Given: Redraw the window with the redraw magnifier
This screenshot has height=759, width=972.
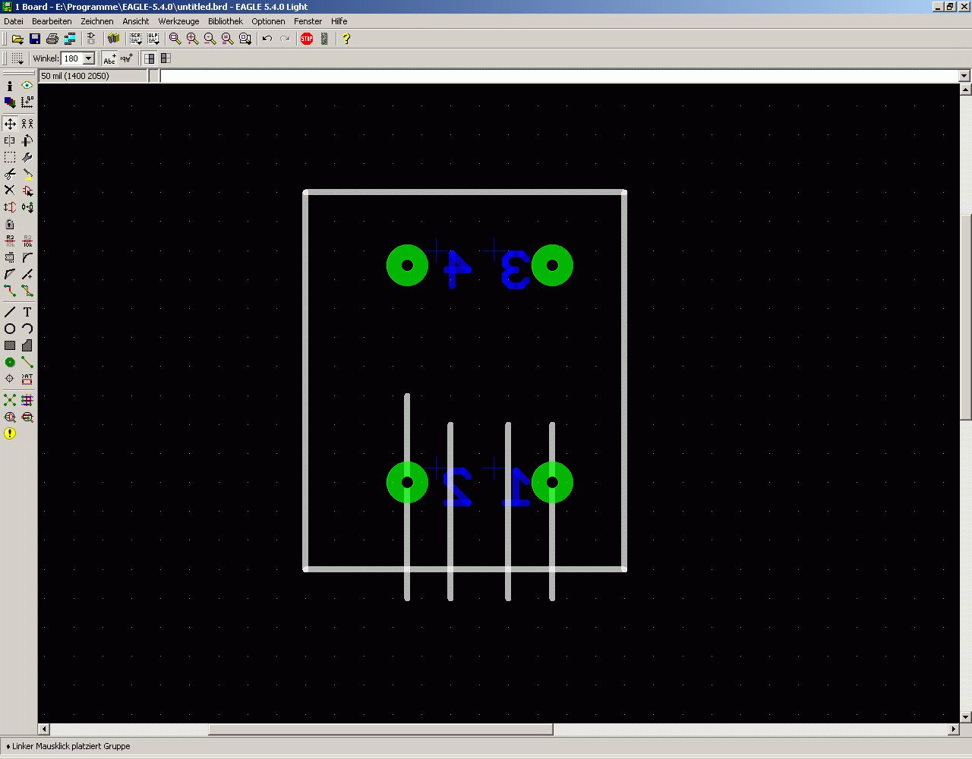Looking at the screenshot, I should (228, 39).
